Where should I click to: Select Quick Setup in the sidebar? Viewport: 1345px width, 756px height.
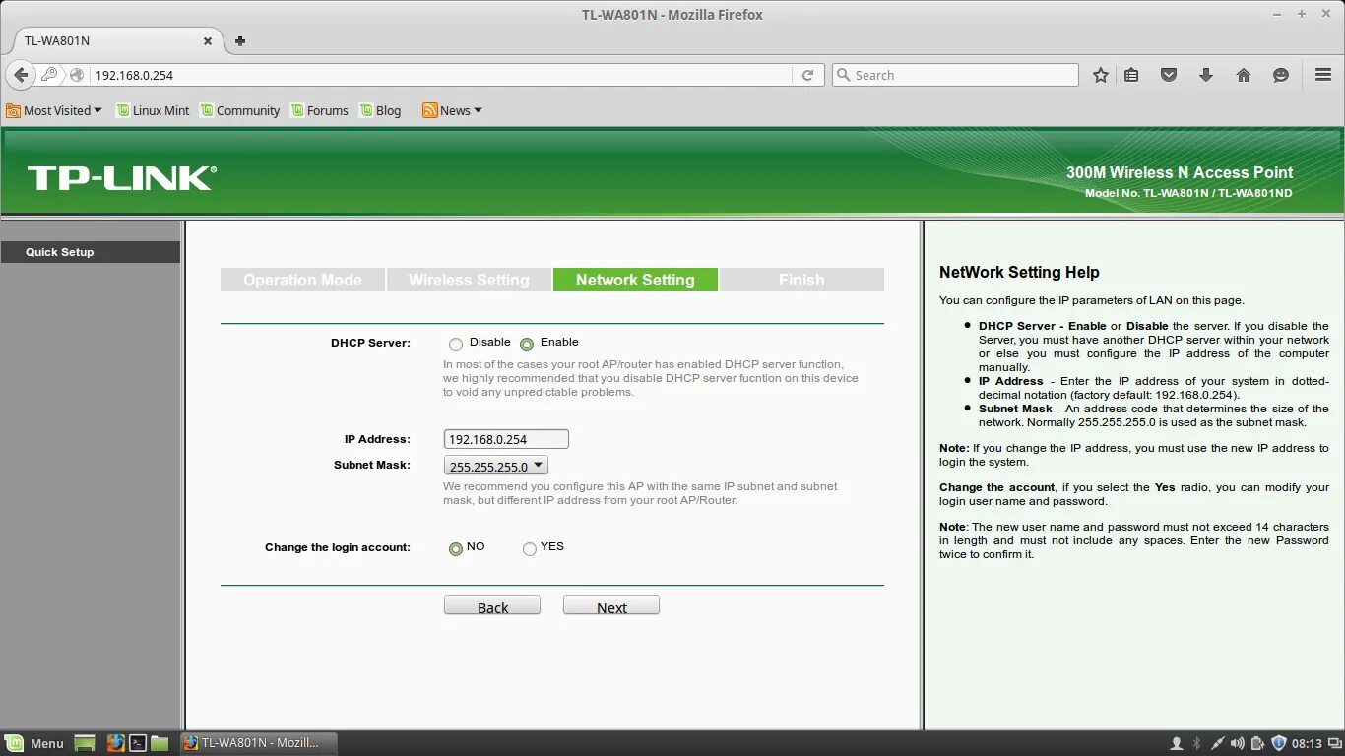[90, 252]
